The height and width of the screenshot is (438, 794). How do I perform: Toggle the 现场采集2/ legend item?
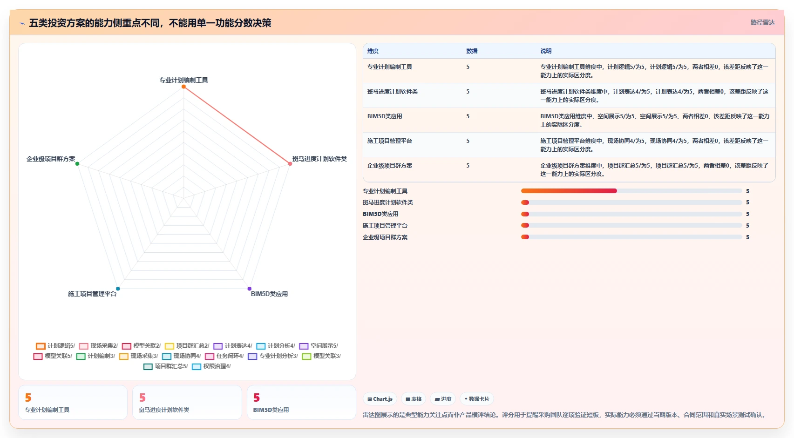98,346
